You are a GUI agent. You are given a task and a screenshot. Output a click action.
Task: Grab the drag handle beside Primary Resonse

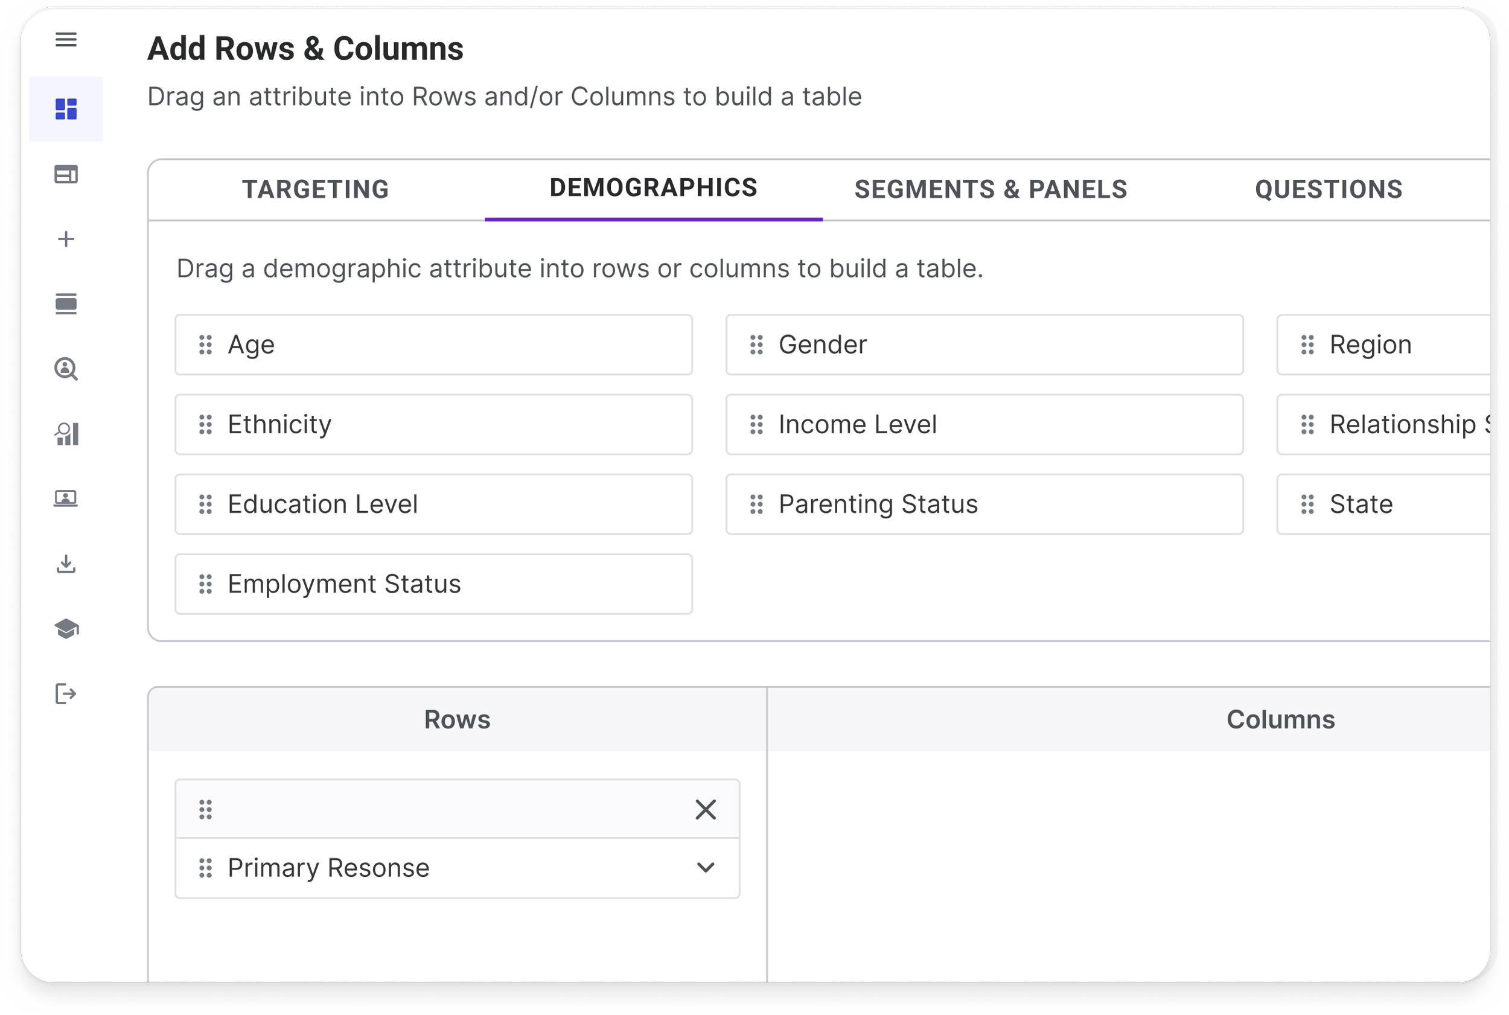tap(205, 868)
